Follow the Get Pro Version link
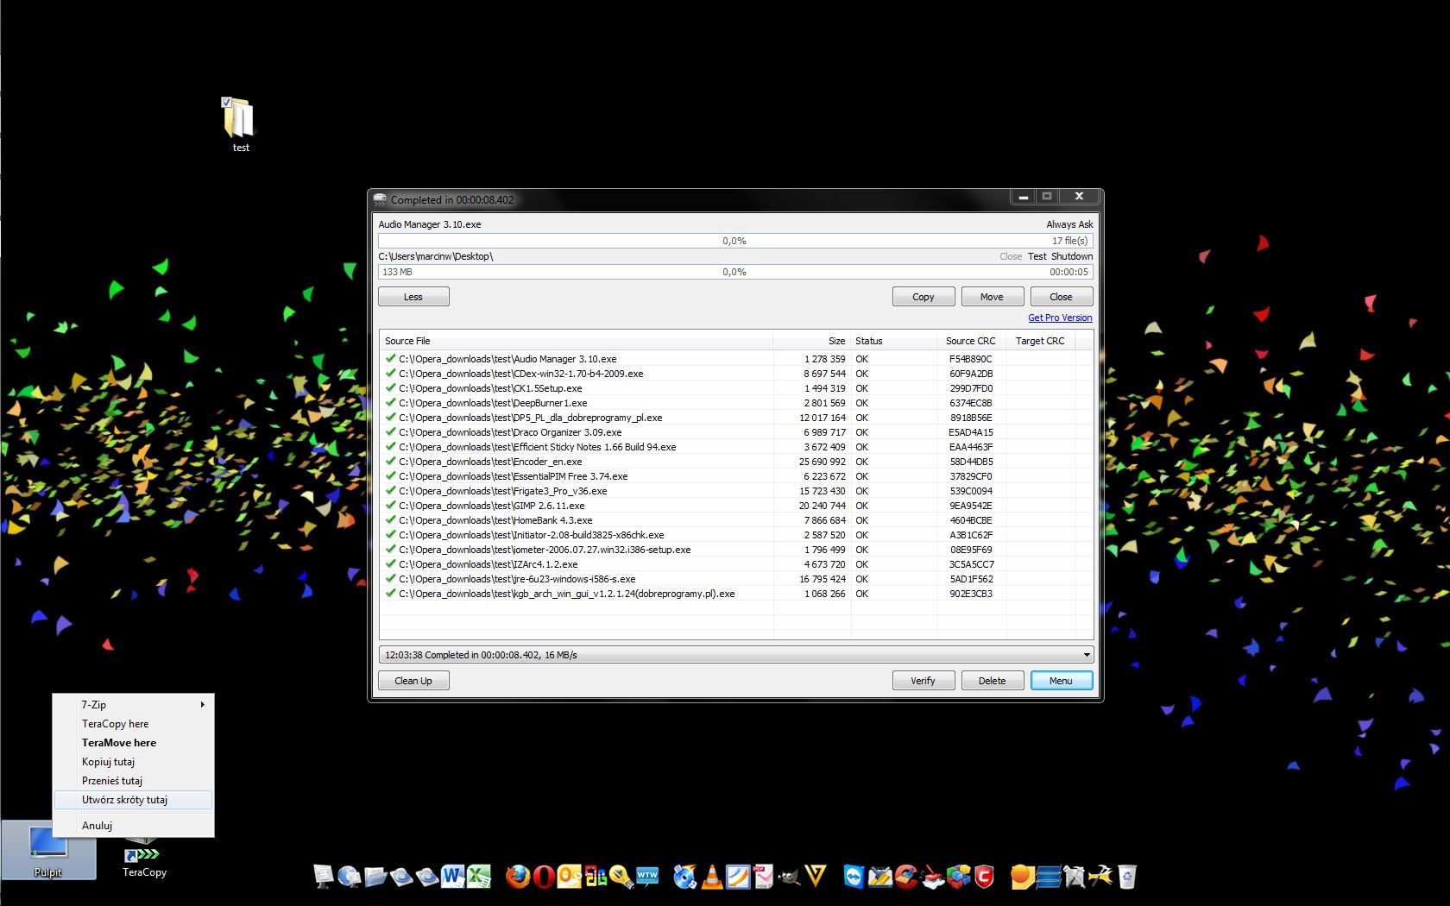The image size is (1450, 906). pyautogui.click(x=1060, y=318)
